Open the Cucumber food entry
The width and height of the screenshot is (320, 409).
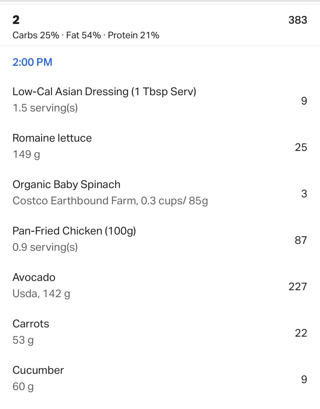[x=160, y=378]
